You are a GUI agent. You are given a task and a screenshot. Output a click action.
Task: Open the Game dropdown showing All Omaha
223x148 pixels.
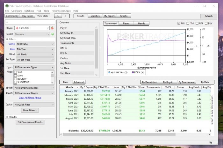click(x=35, y=44)
